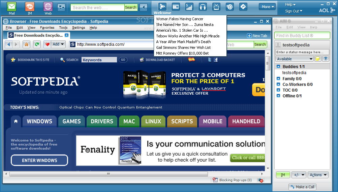Click the Twitter icon on Softpedia page
This screenshot has height=192, width=338.
[x=210, y=60]
